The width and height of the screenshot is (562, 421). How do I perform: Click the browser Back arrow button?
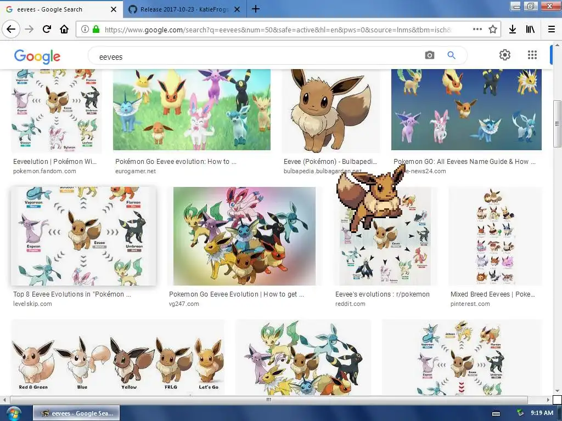point(11,29)
